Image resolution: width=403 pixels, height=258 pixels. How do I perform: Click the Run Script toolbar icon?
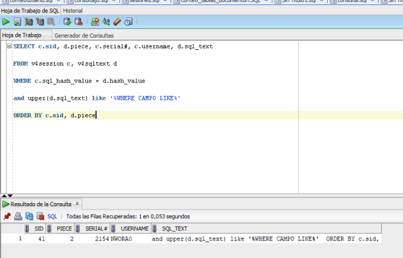pos(18,21)
